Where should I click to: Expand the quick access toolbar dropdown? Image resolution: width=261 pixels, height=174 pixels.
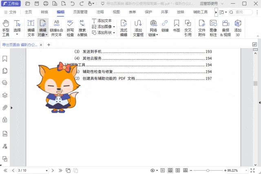pos(103,4)
